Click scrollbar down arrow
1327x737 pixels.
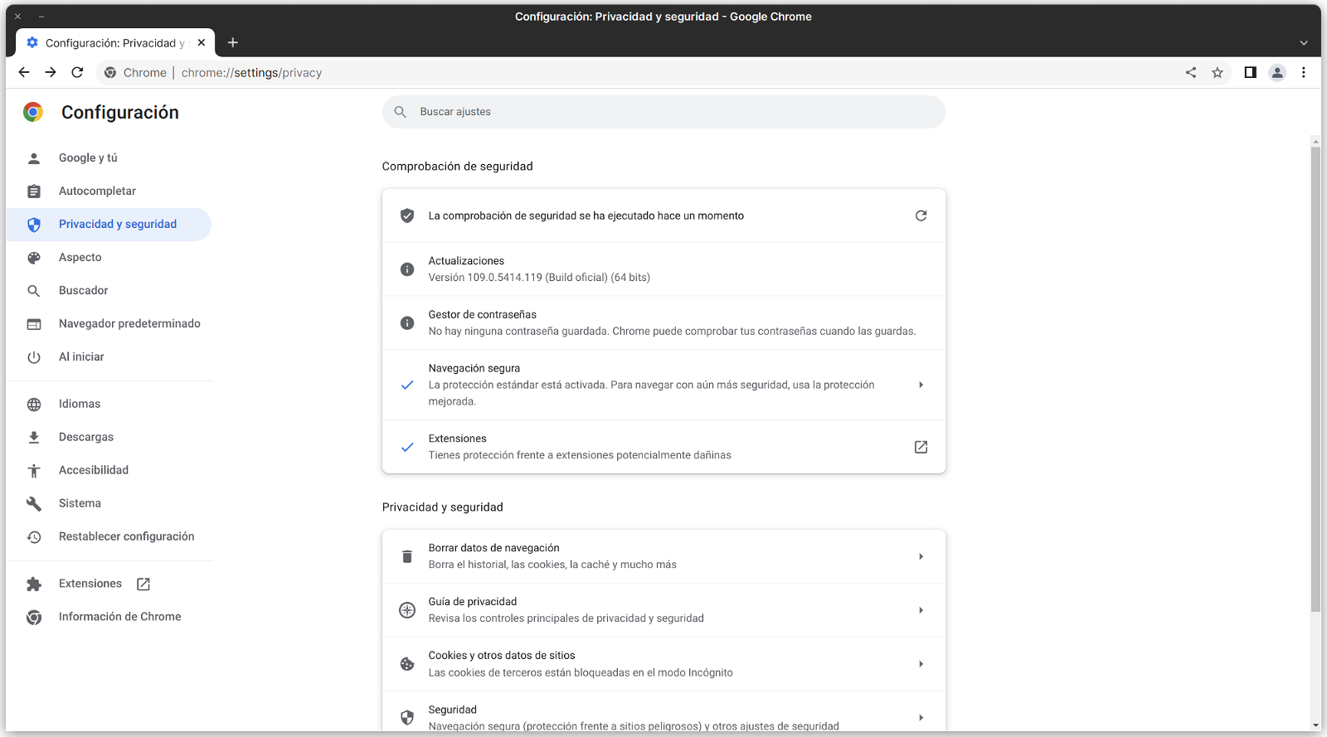(1315, 725)
